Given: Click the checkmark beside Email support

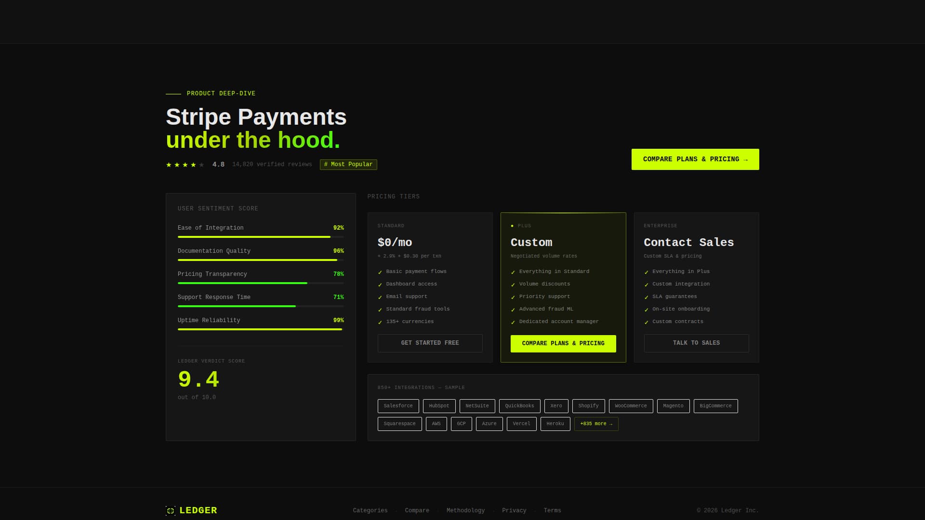Looking at the screenshot, I should coord(380,297).
